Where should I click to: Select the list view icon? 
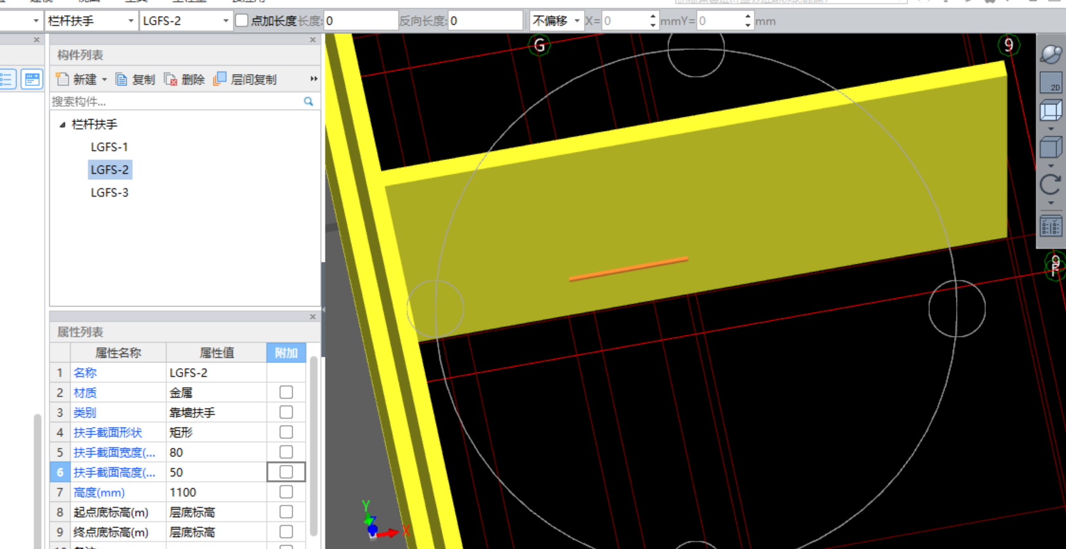tap(7, 79)
